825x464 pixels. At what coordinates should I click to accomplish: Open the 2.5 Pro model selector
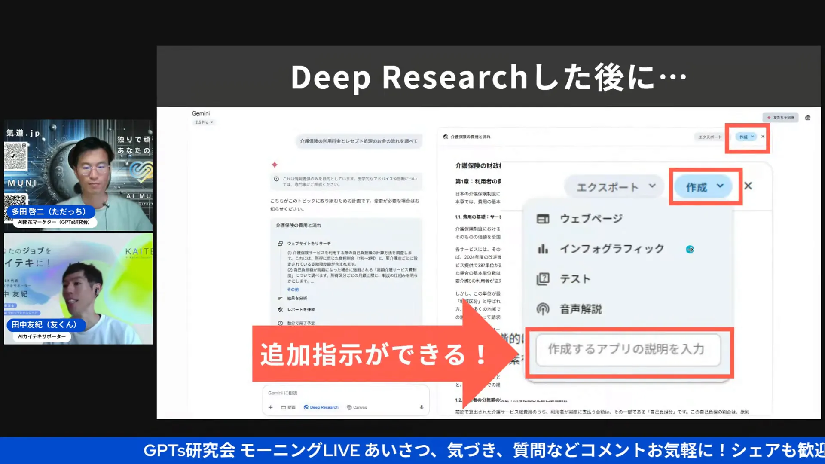204,122
